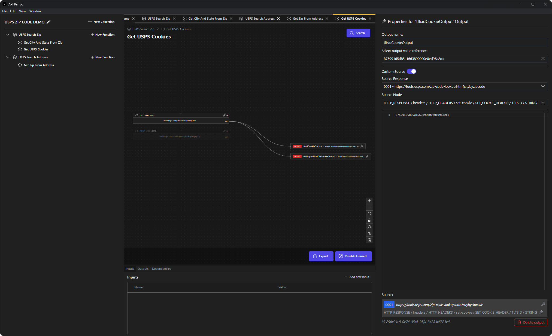Viewport: 552px width, 336px height.
Task: Click the Delete output button
Action: click(530, 322)
